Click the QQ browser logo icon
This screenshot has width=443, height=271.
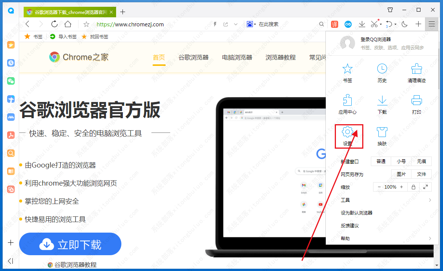click(x=11, y=11)
